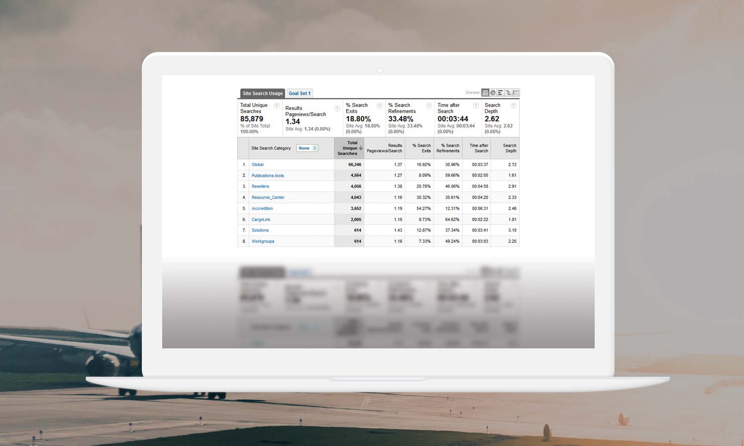This screenshot has height=446, width=744.
Task: Open the Site Search Category 'None' dropdown
Action: coord(307,148)
